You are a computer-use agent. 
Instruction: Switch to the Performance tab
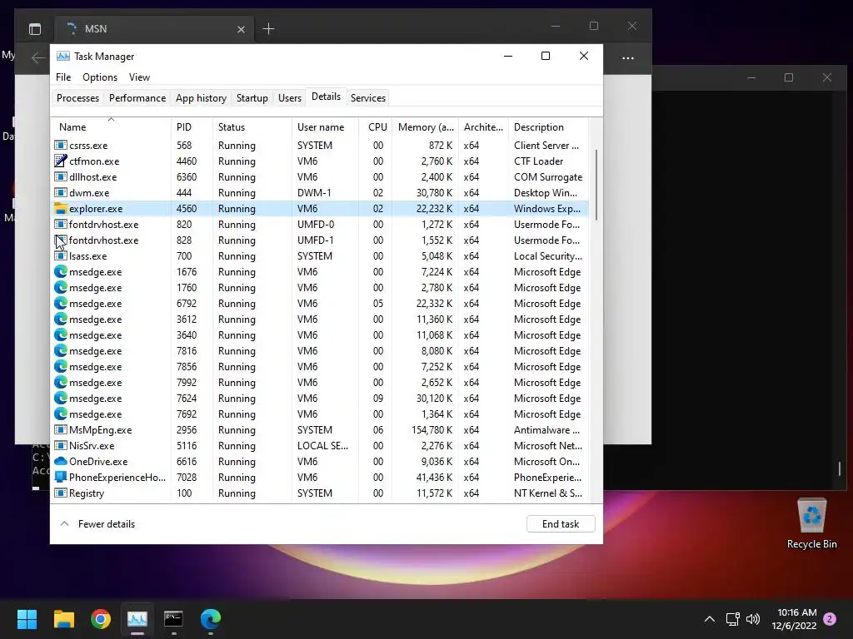(x=137, y=98)
